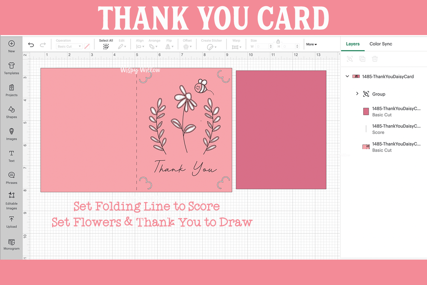Click the Undo arrow

(31, 45)
